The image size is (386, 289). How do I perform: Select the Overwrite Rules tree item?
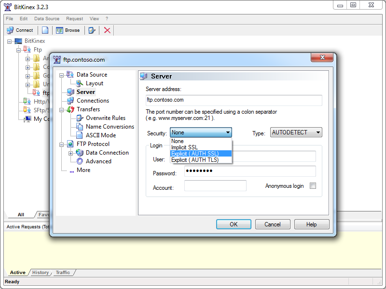(105, 118)
